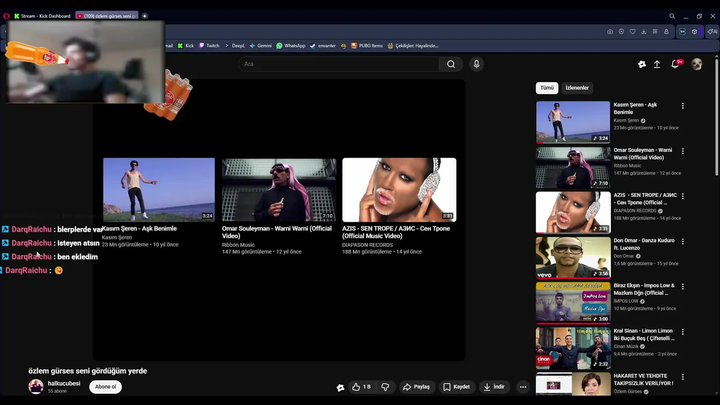Open the DeepL bookmark

235,46
